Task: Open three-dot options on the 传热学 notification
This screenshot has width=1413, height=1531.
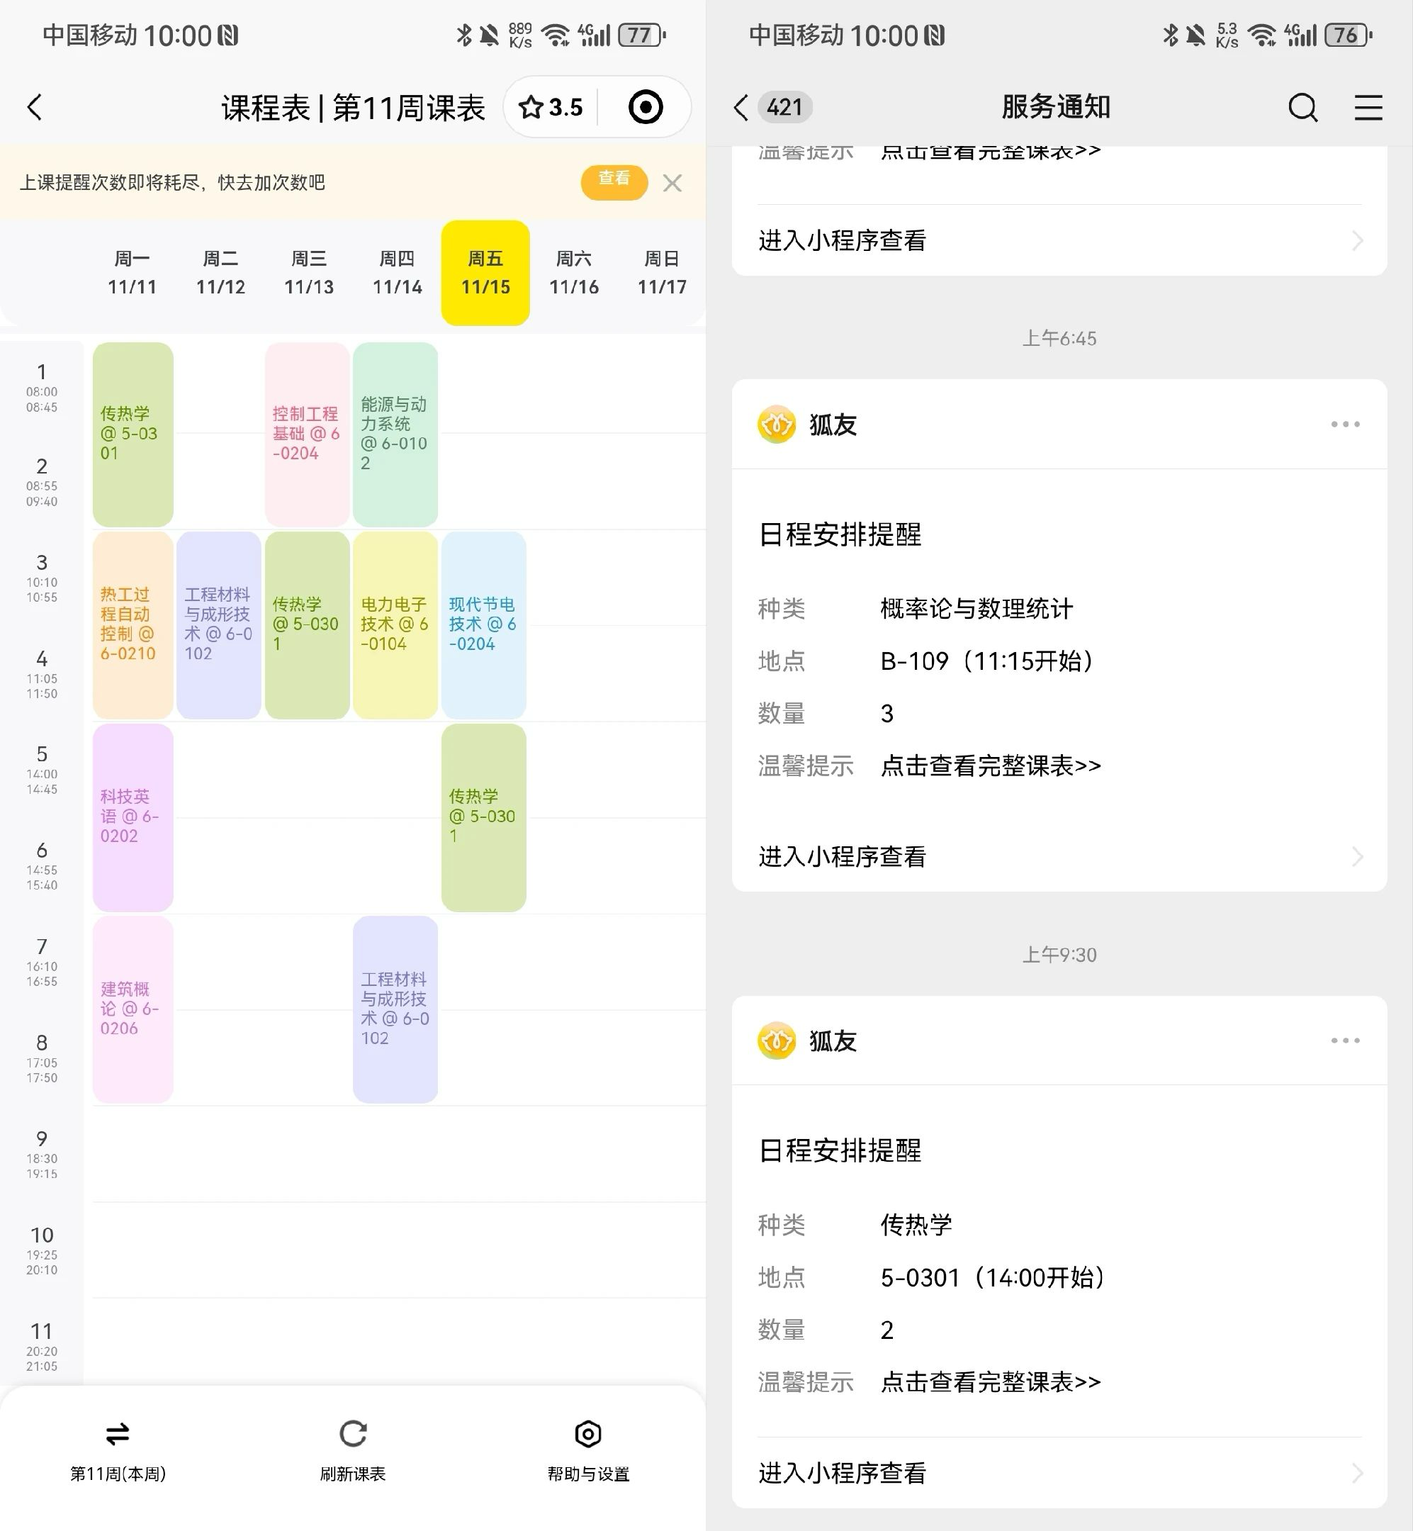Action: point(1345,1041)
